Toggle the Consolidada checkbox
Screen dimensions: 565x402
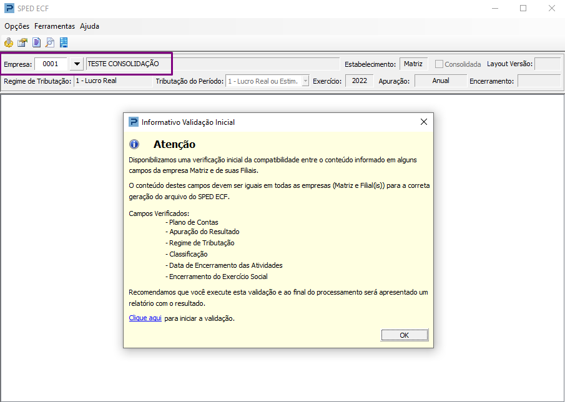tap(439, 64)
